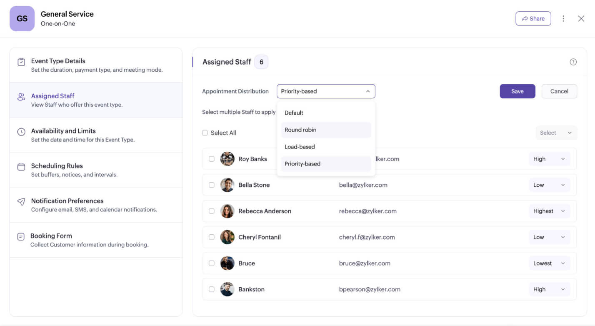
Task: Click Bruce's profile photo
Action: 227,263
